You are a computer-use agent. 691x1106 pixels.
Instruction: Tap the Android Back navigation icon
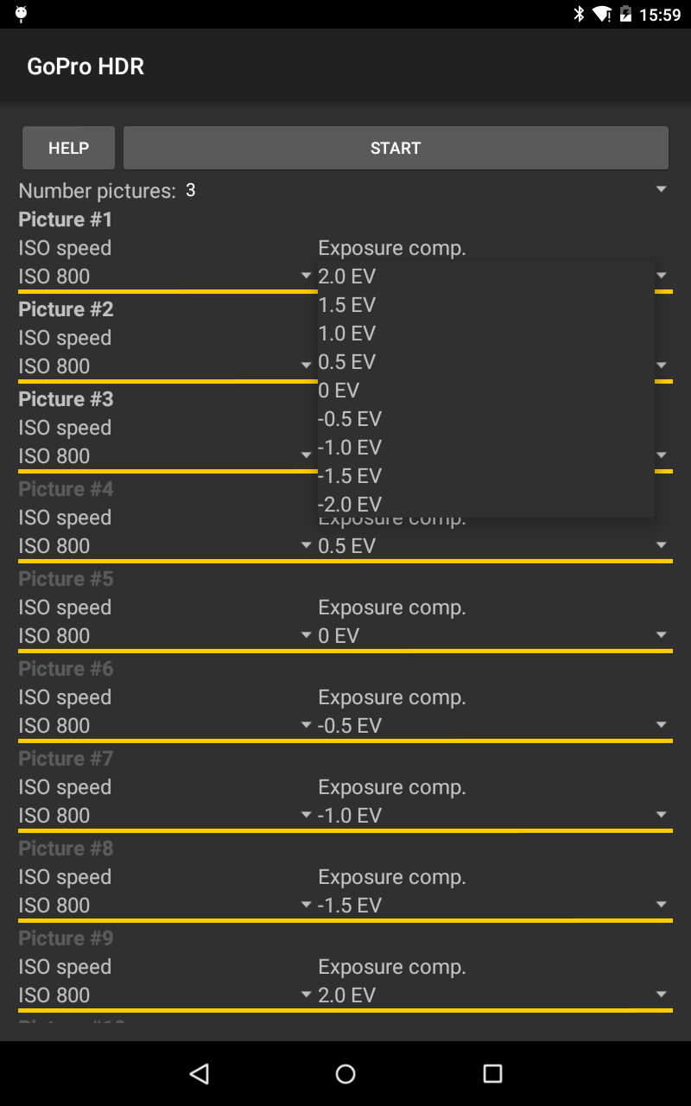click(200, 1073)
